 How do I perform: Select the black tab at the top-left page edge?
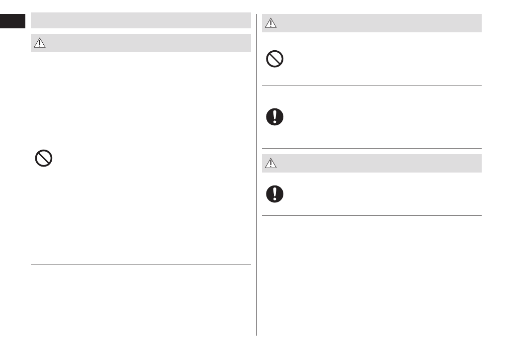point(12,21)
